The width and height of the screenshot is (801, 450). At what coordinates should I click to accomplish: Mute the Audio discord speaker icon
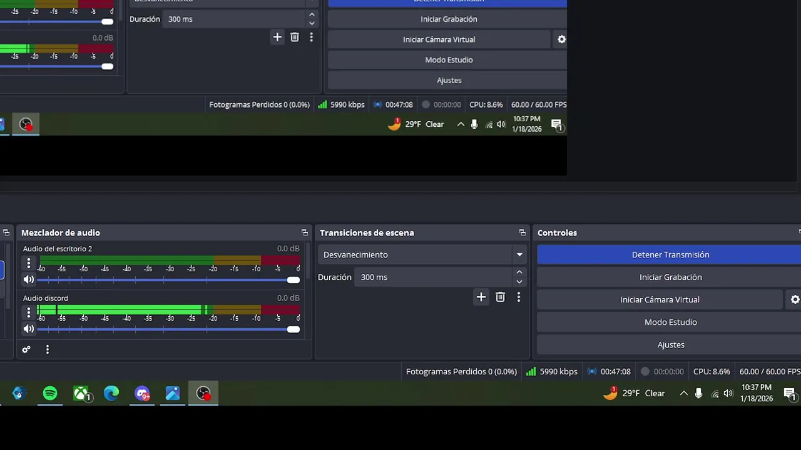coord(28,329)
